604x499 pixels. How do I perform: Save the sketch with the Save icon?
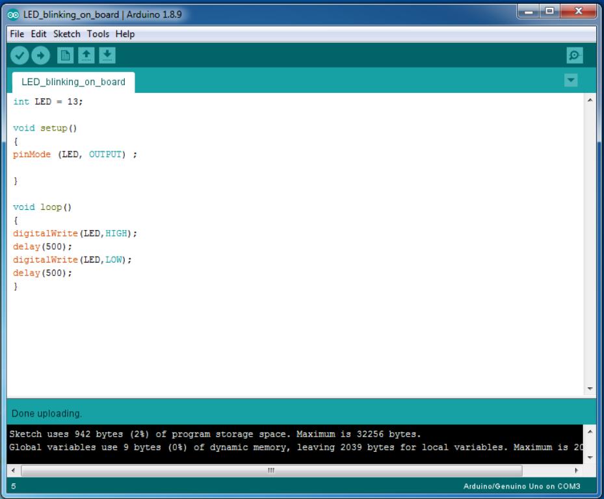[107, 55]
